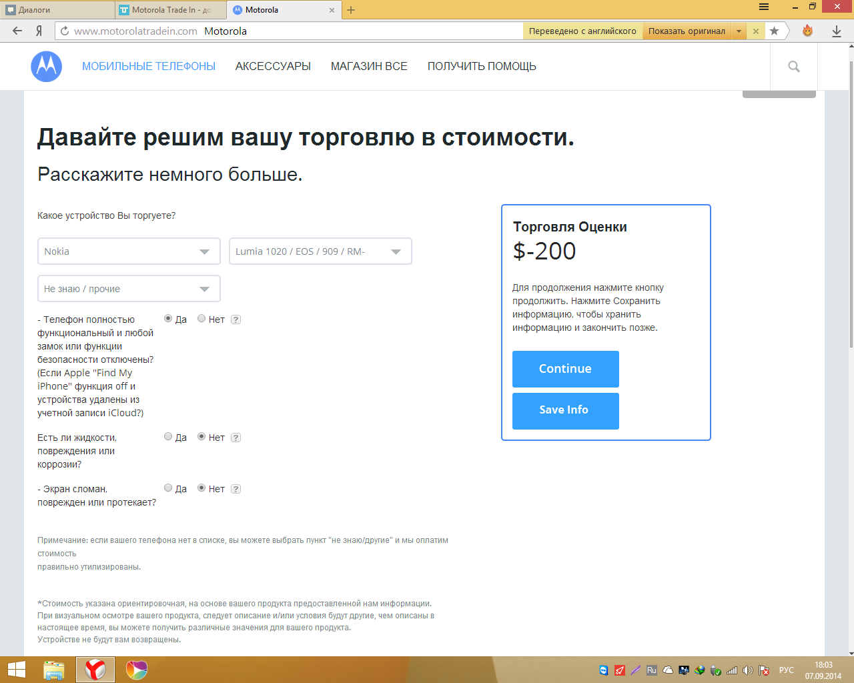Viewport: 854px width, 683px height.
Task: Select Да for broken screen
Action: coord(168,488)
